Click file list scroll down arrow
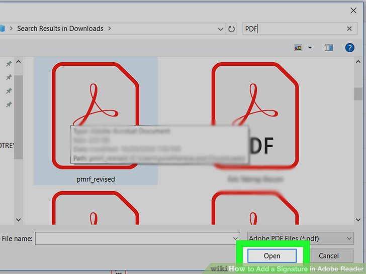This screenshot has height=274, width=366. click(x=358, y=220)
